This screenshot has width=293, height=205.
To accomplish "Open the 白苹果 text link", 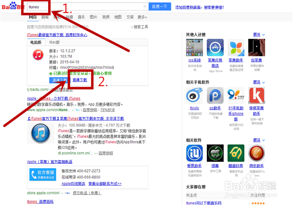I will tap(257, 60).
